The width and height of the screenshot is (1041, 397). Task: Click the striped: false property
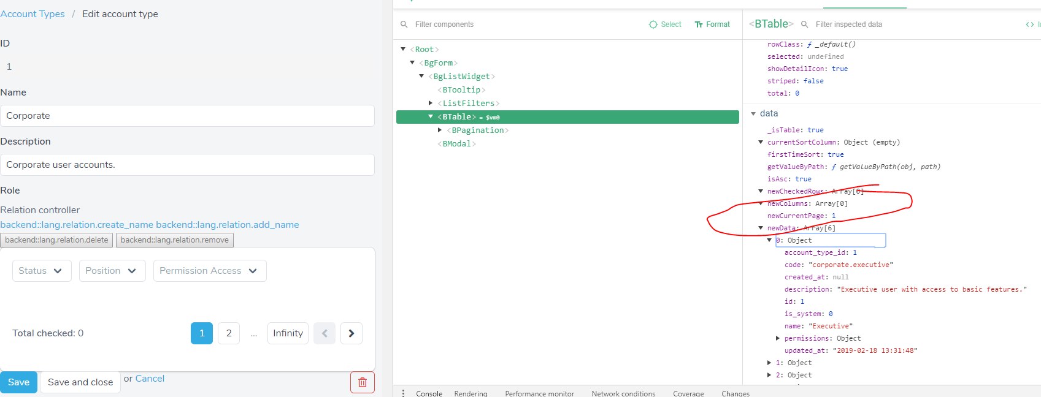tap(796, 81)
